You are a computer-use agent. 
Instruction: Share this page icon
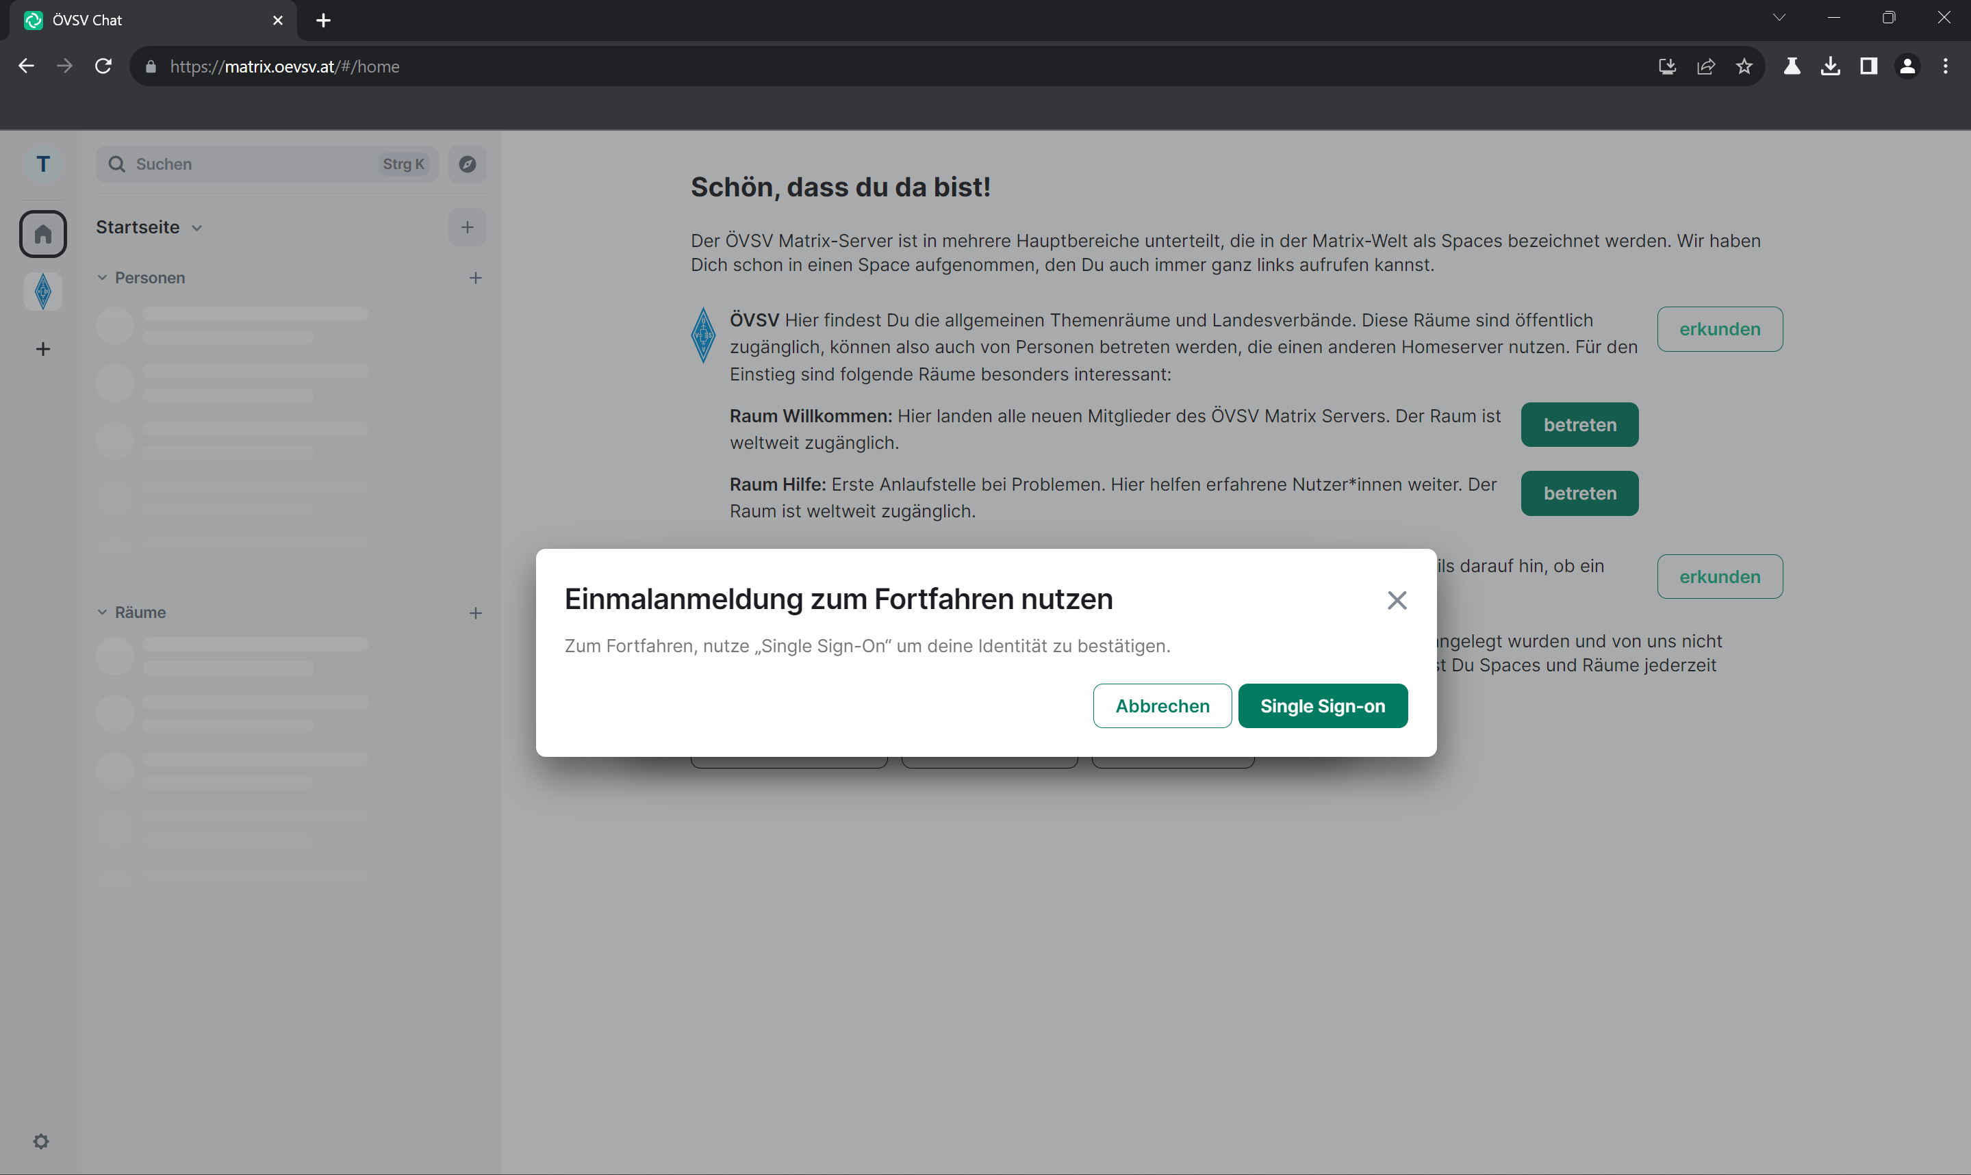(x=1706, y=66)
